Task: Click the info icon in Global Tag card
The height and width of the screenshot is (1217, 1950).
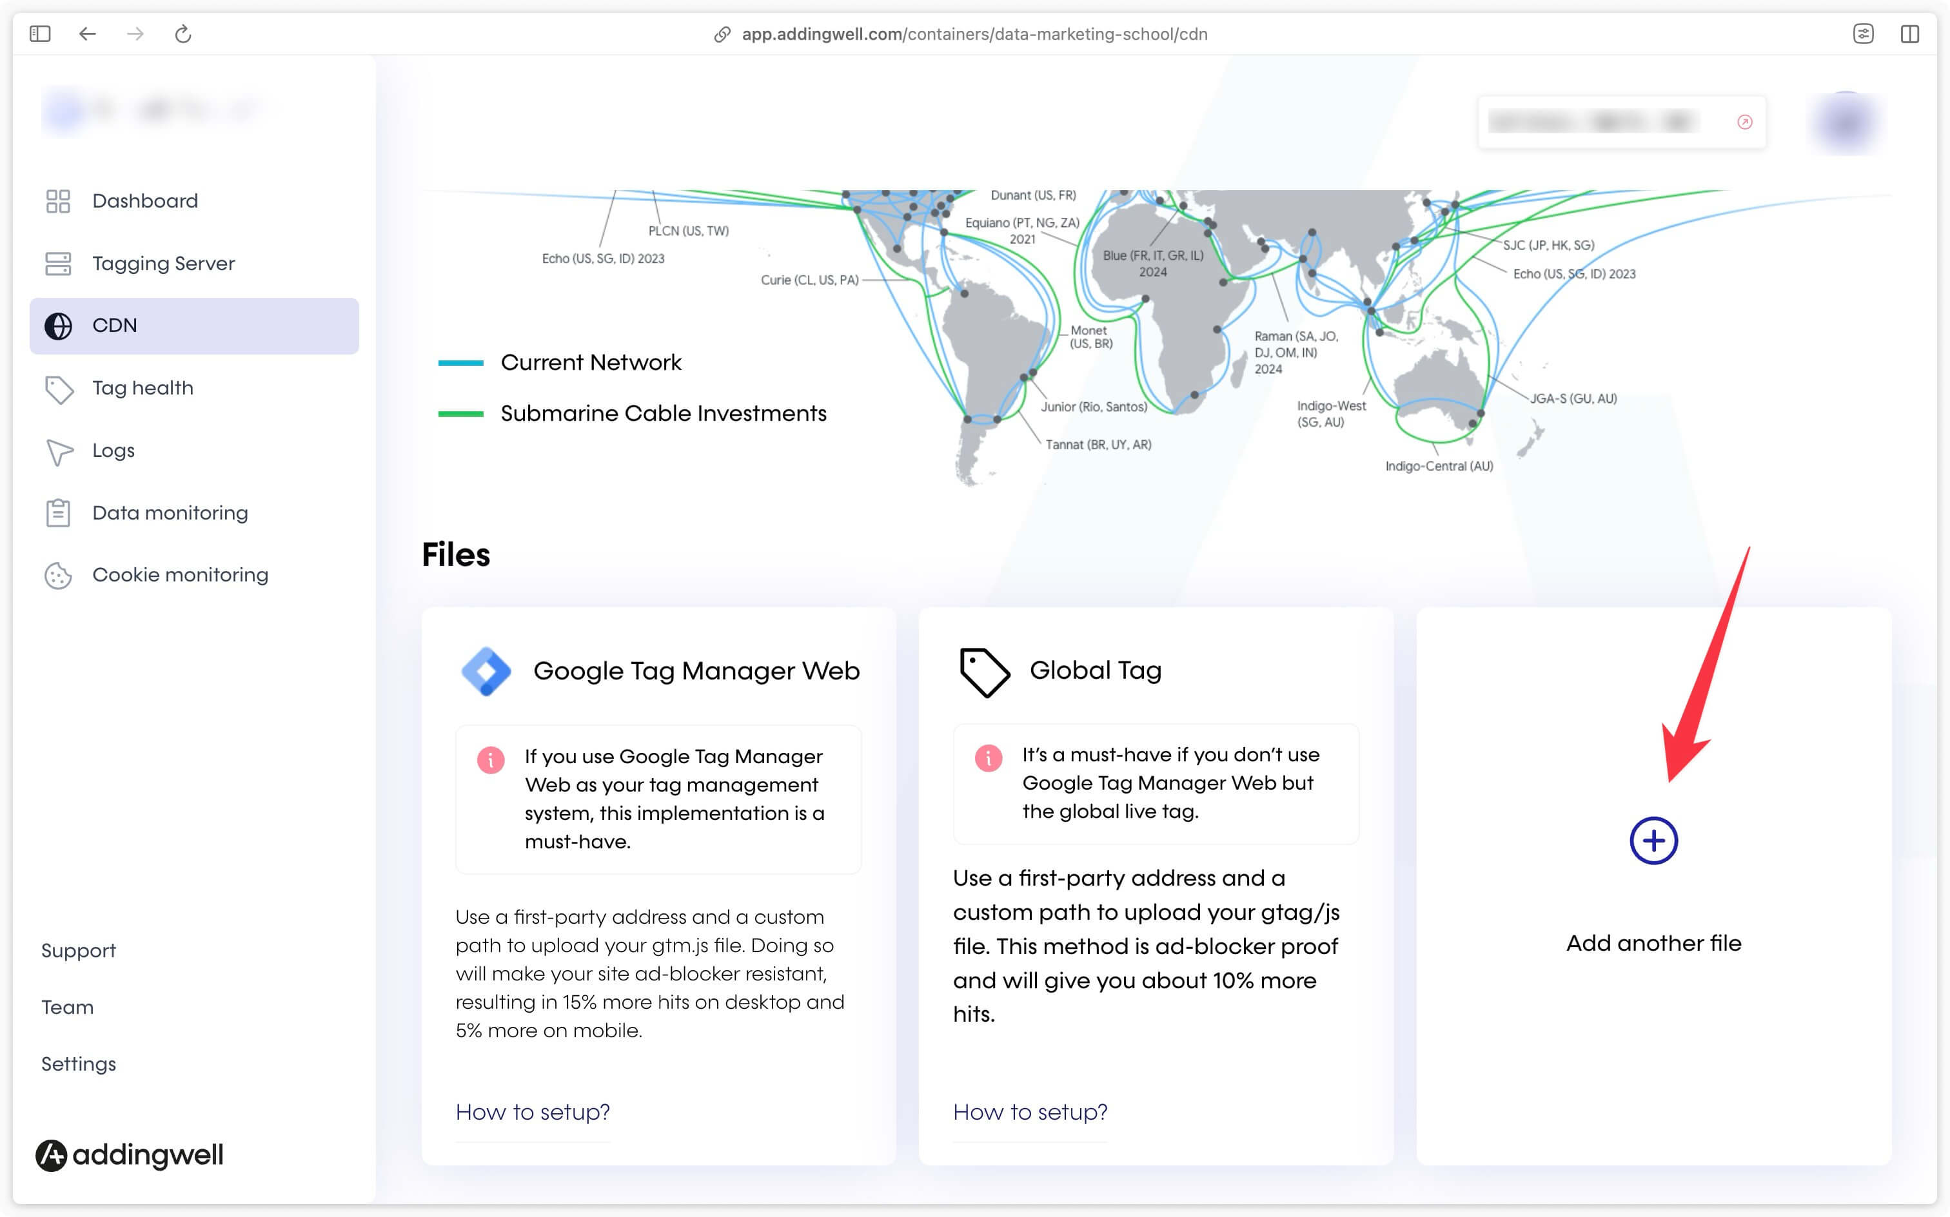Action: 988,757
